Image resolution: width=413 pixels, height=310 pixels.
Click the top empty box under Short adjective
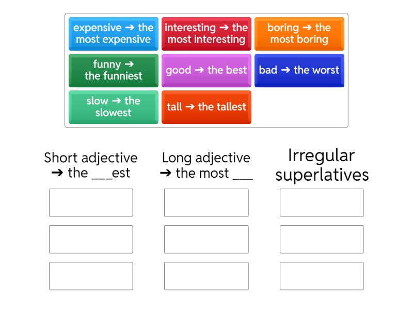[91, 203]
